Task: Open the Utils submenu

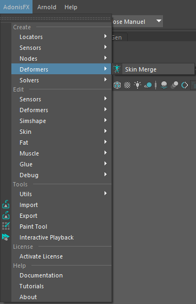Action: coord(61,194)
